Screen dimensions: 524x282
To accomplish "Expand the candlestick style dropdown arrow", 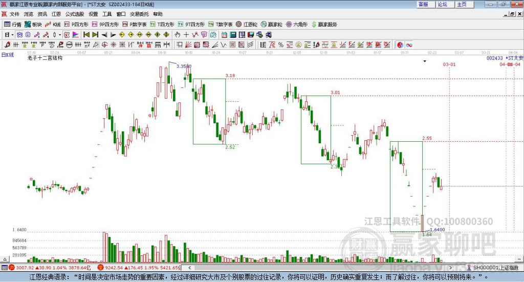I will [60, 35].
